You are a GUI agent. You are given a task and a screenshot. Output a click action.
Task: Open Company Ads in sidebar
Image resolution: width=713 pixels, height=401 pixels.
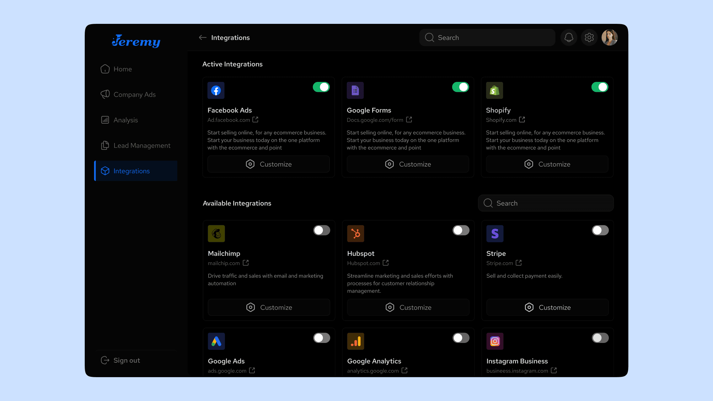(134, 94)
